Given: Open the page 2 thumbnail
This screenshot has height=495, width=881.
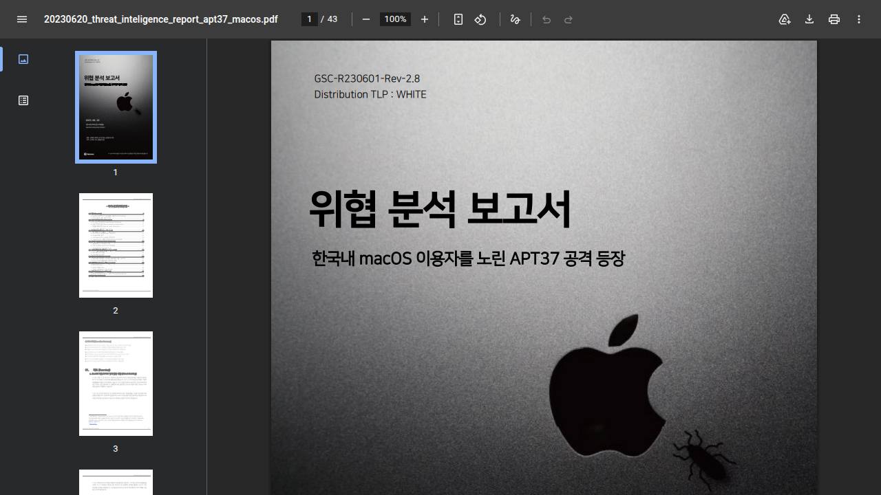Looking at the screenshot, I should pos(116,245).
